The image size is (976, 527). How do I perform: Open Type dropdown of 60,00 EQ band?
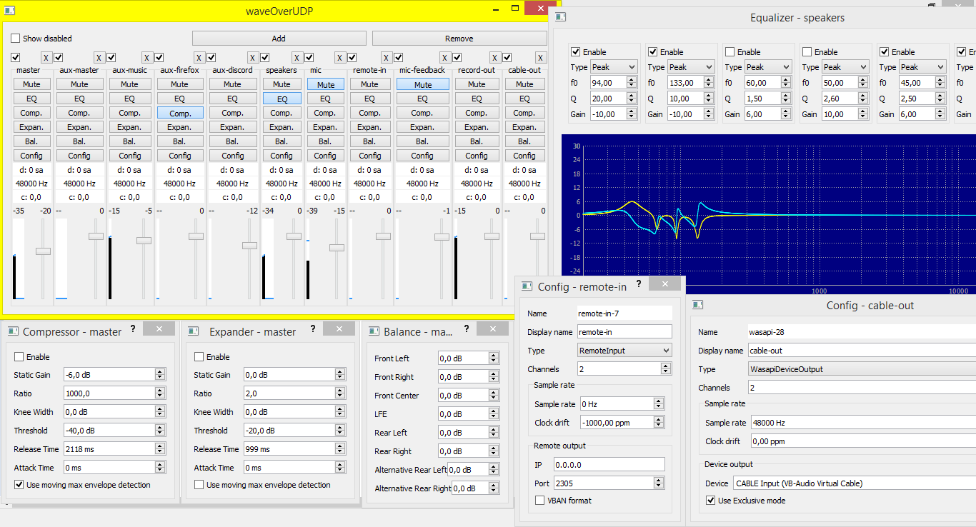click(x=768, y=67)
